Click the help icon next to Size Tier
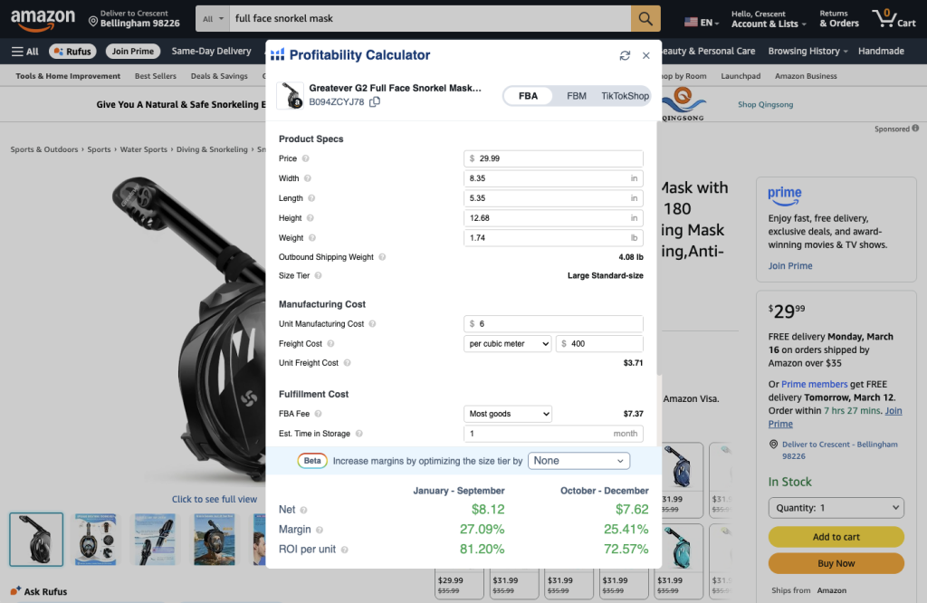This screenshot has height=603, width=927. pyautogui.click(x=318, y=276)
